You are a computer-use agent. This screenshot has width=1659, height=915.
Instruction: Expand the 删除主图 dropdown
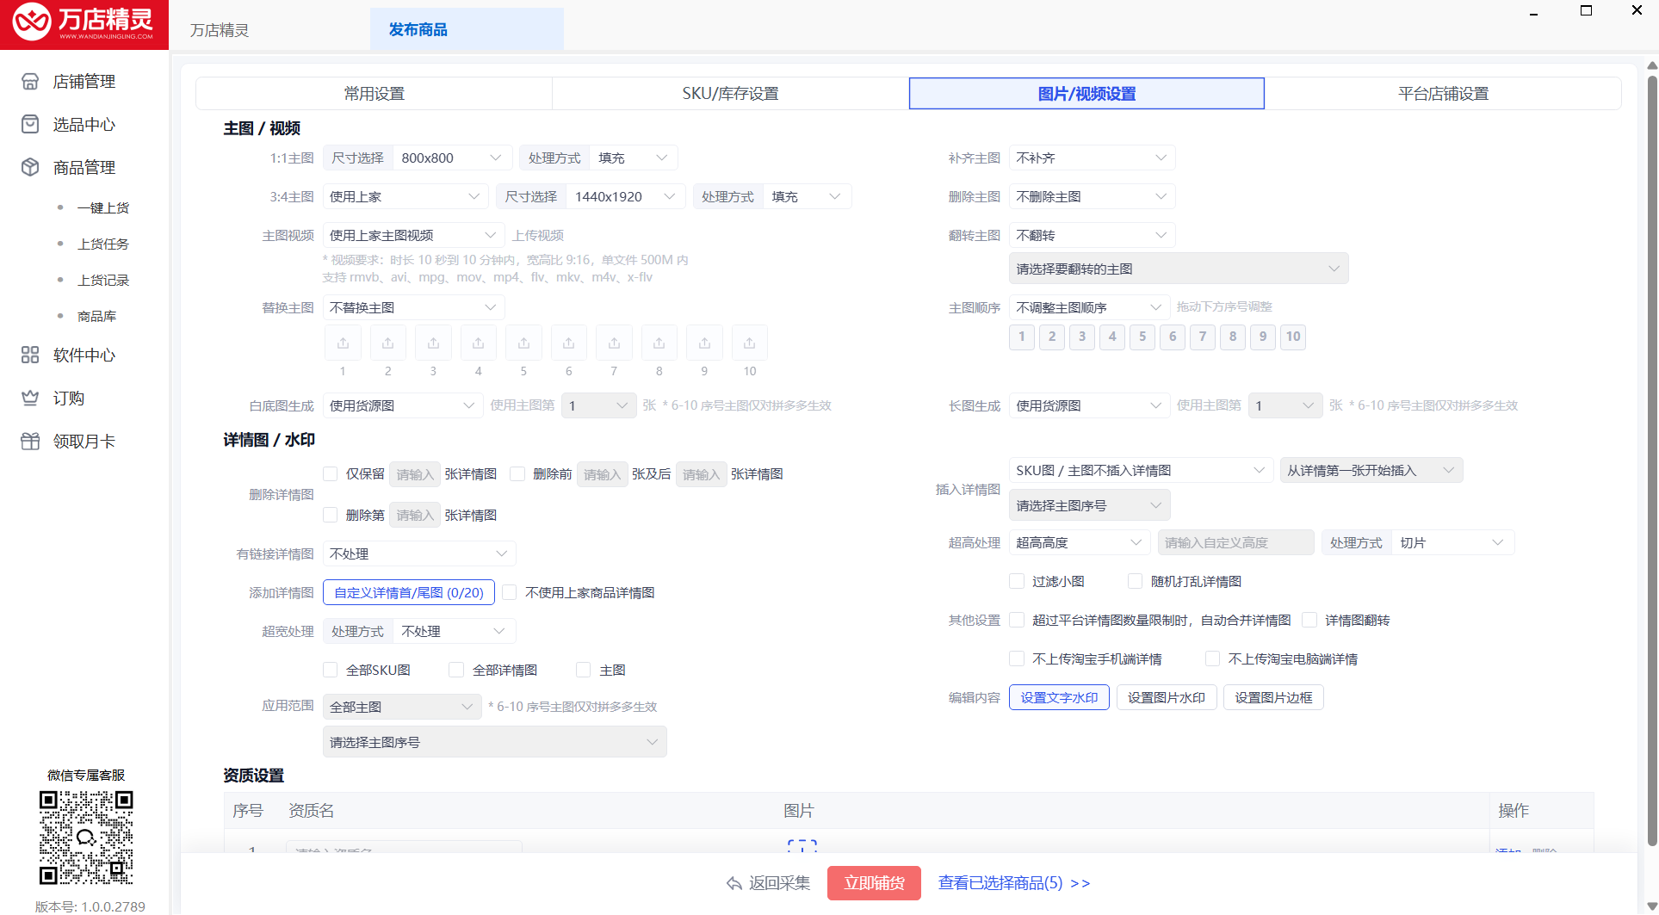click(x=1092, y=196)
